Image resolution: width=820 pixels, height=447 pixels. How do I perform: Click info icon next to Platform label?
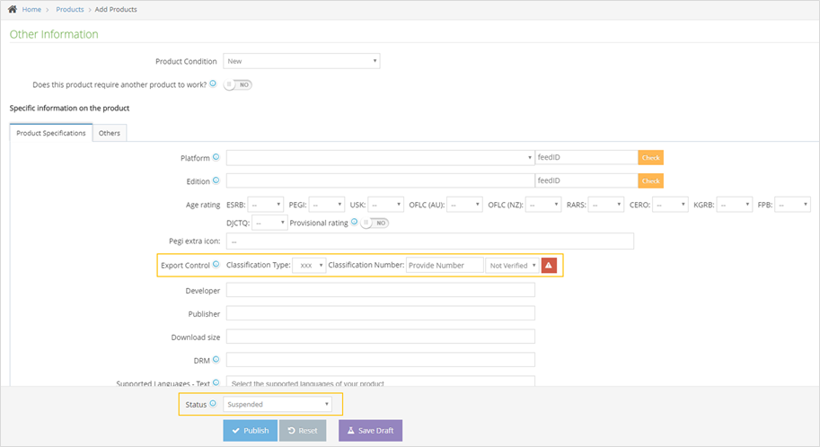(x=216, y=157)
